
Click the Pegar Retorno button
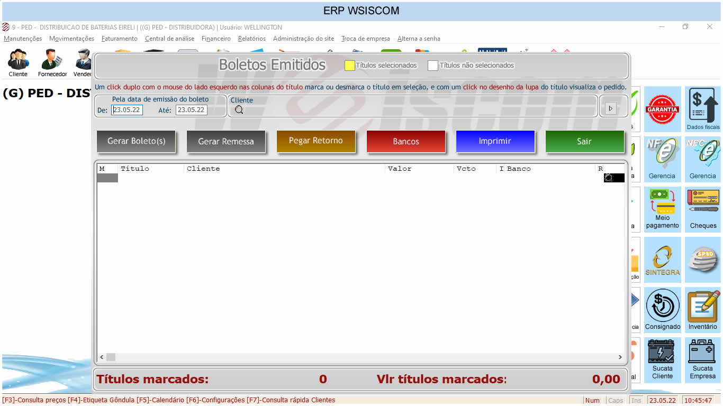click(x=315, y=141)
